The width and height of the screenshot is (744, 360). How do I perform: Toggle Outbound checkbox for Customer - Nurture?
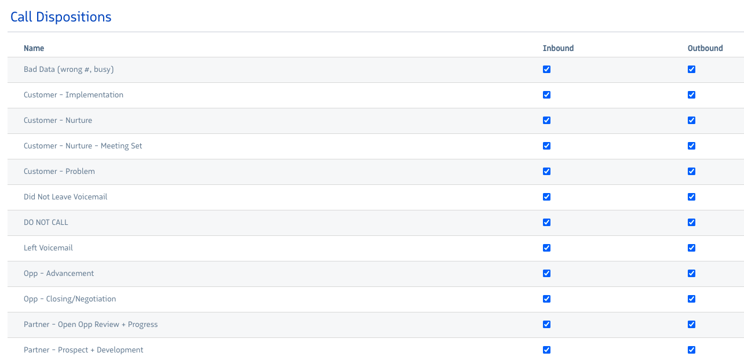coord(691,121)
